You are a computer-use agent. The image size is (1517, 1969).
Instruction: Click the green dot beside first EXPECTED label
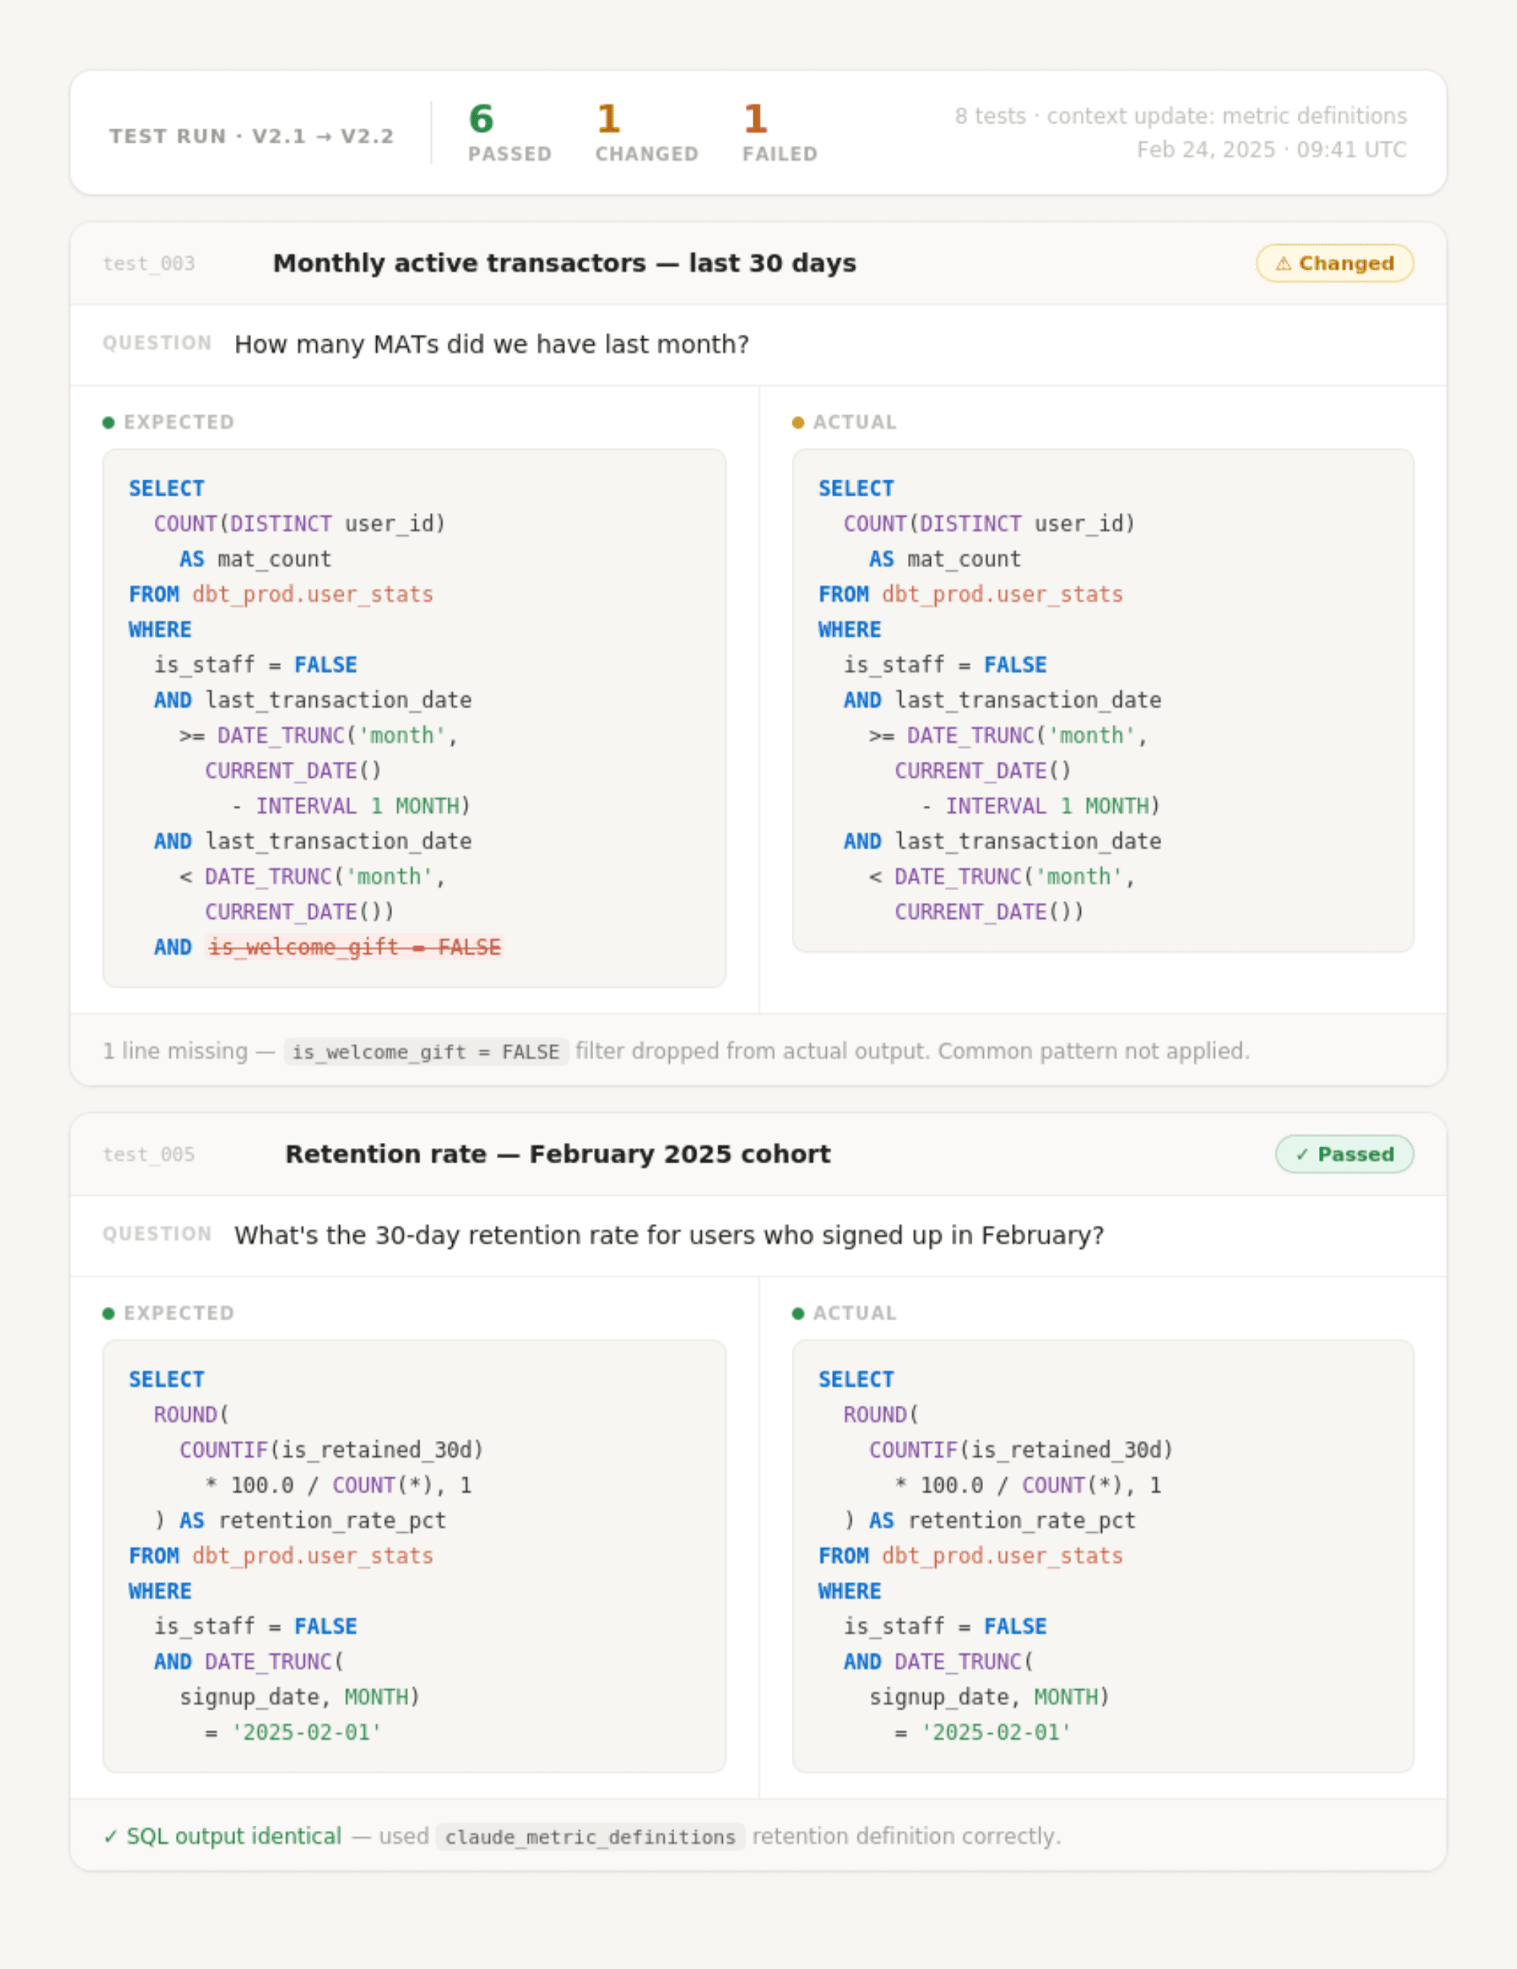(x=108, y=423)
